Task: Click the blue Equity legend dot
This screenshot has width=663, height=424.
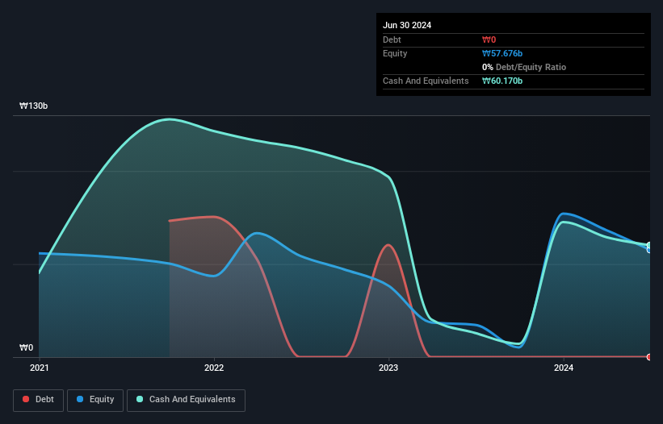Action: tap(80, 399)
